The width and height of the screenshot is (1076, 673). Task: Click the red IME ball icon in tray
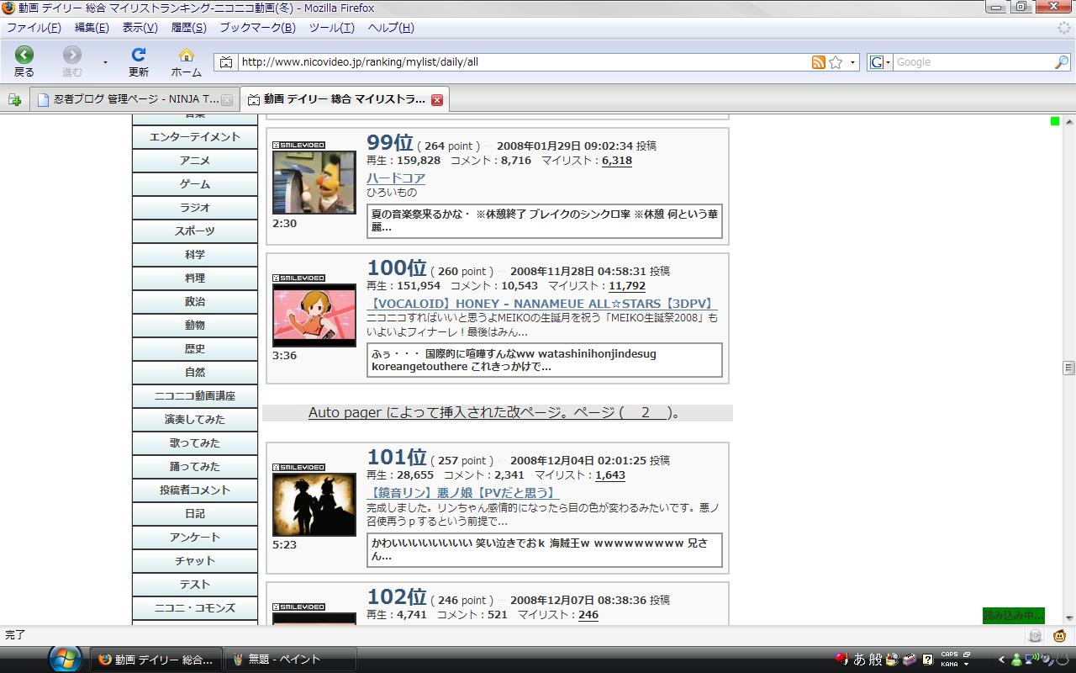[x=842, y=660]
